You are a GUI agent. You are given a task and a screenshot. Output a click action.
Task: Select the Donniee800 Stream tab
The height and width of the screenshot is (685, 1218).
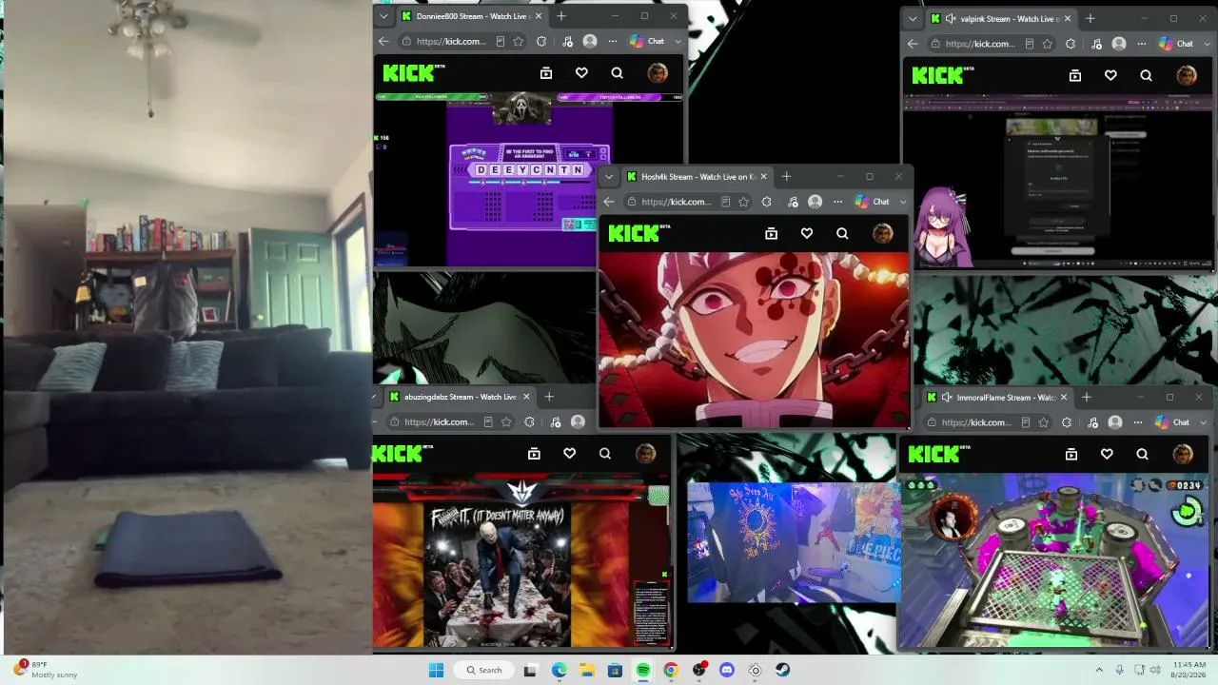click(472, 16)
